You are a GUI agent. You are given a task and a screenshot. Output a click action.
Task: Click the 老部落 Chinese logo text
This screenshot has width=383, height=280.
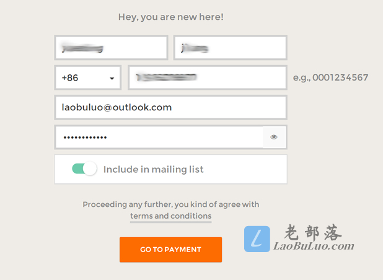[313, 232]
